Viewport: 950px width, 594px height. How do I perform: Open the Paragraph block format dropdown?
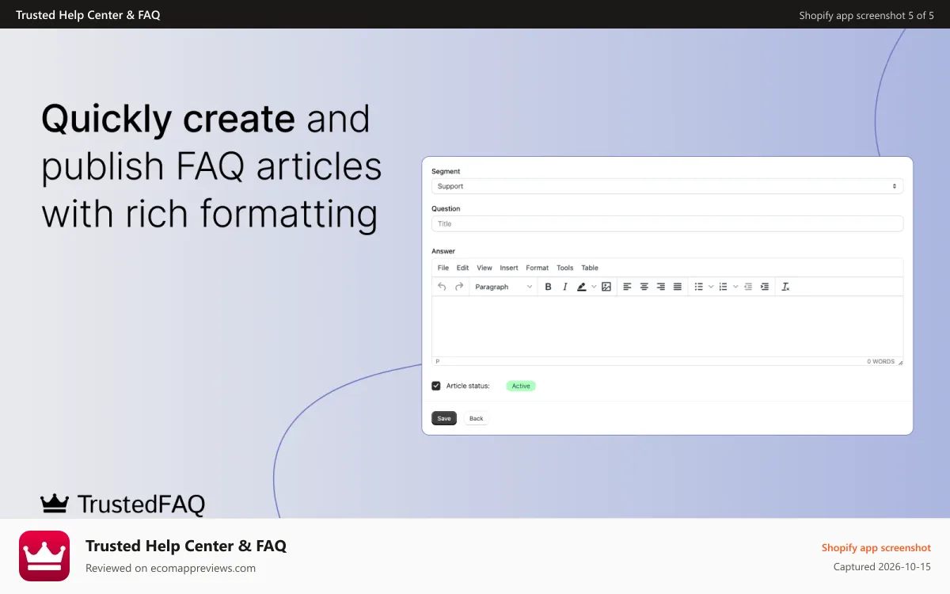click(x=503, y=287)
